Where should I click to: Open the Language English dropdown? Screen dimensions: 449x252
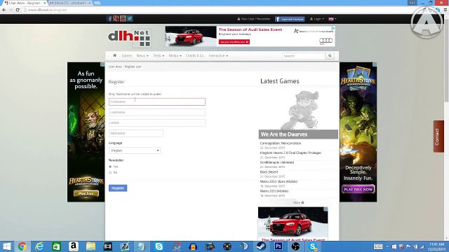pyautogui.click(x=134, y=150)
